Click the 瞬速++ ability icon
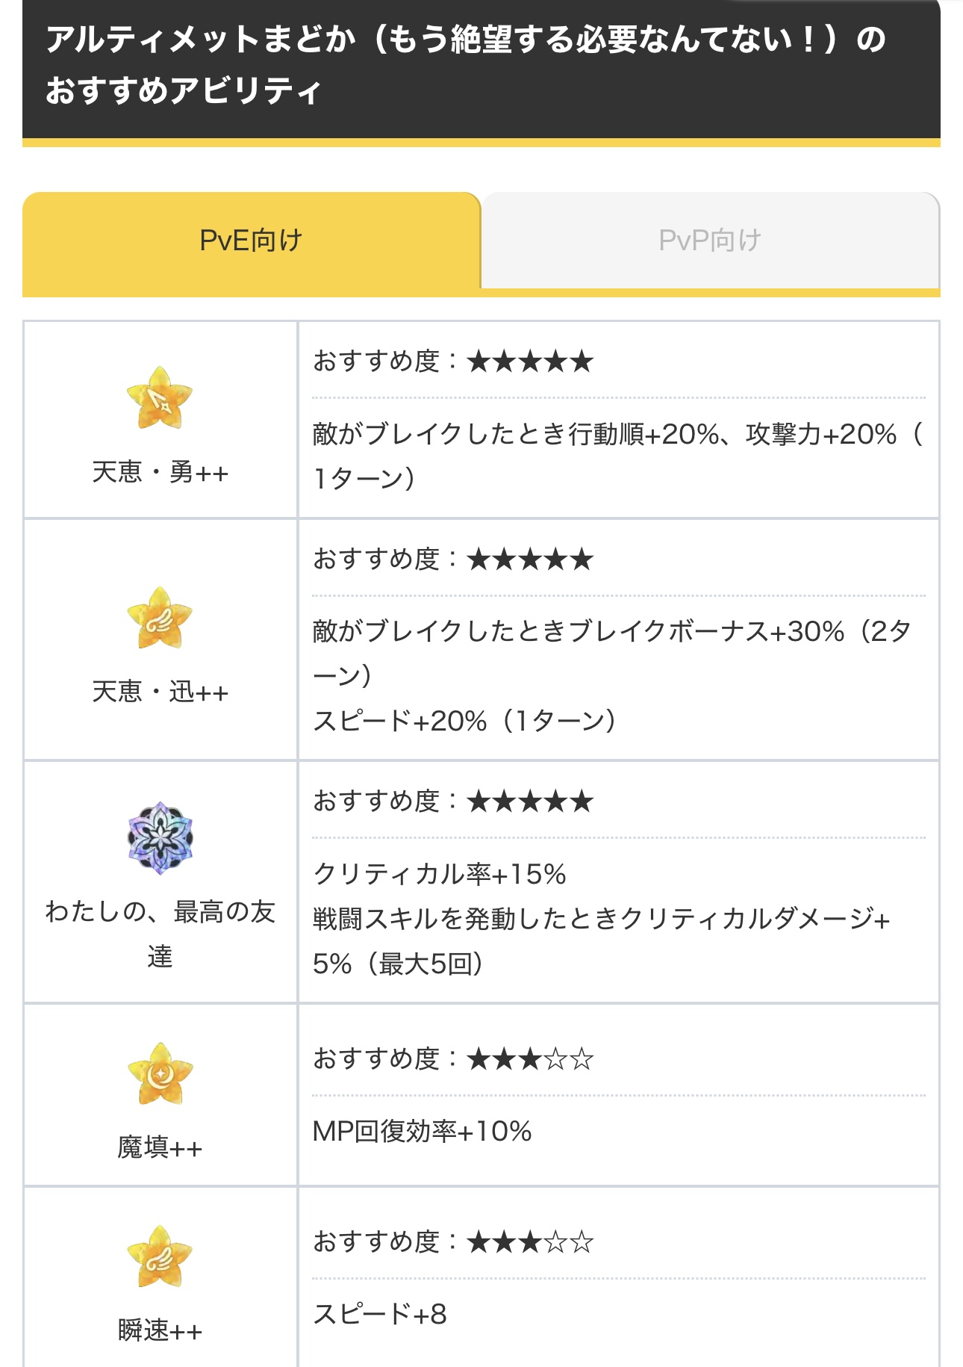This screenshot has width=963, height=1367. 160,1257
